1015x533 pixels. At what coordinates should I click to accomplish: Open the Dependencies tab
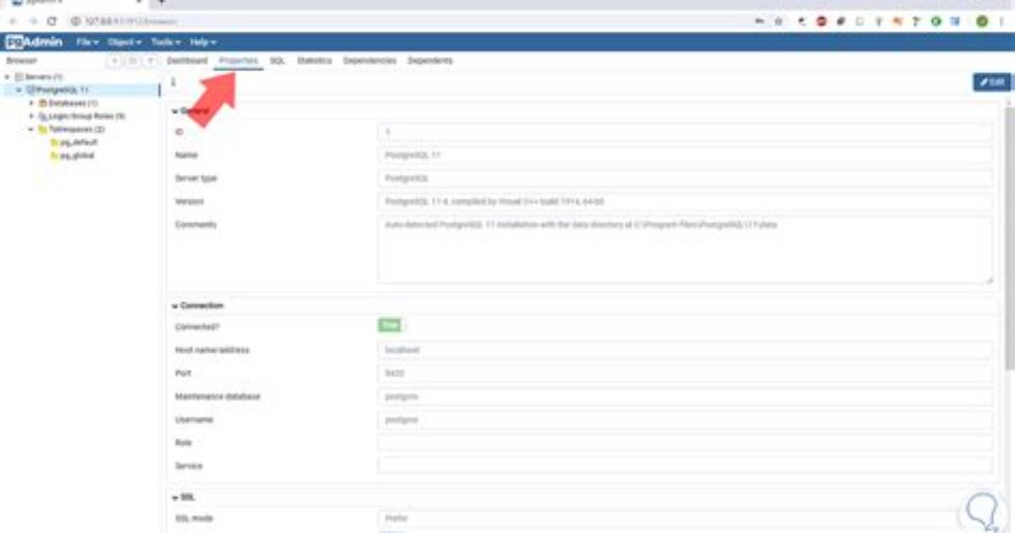point(370,61)
